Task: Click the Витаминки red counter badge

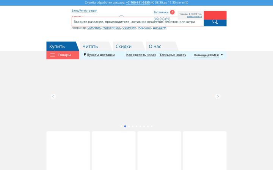Action: coord(172,12)
